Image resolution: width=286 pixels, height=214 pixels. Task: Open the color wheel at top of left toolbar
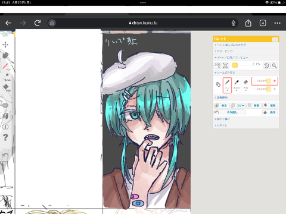coord(5,34)
